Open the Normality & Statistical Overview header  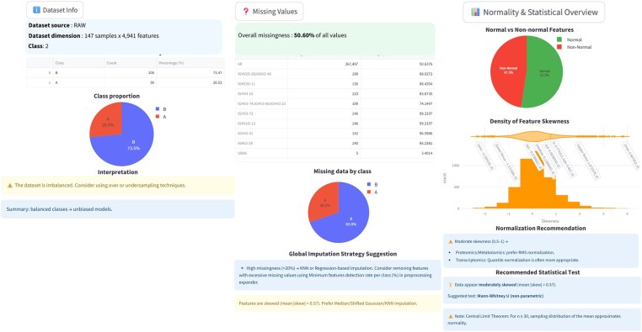click(534, 12)
